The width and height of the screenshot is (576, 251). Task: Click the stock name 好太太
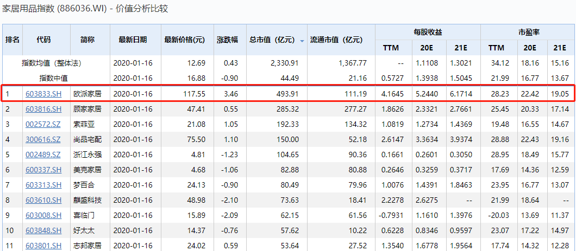tap(84, 230)
